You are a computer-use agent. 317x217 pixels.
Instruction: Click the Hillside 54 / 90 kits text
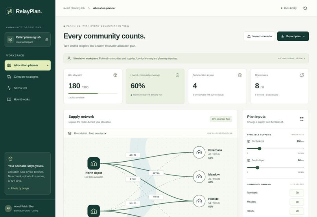point(214,203)
